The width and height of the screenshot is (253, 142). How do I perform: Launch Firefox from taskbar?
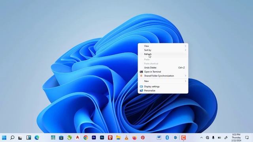134,138
